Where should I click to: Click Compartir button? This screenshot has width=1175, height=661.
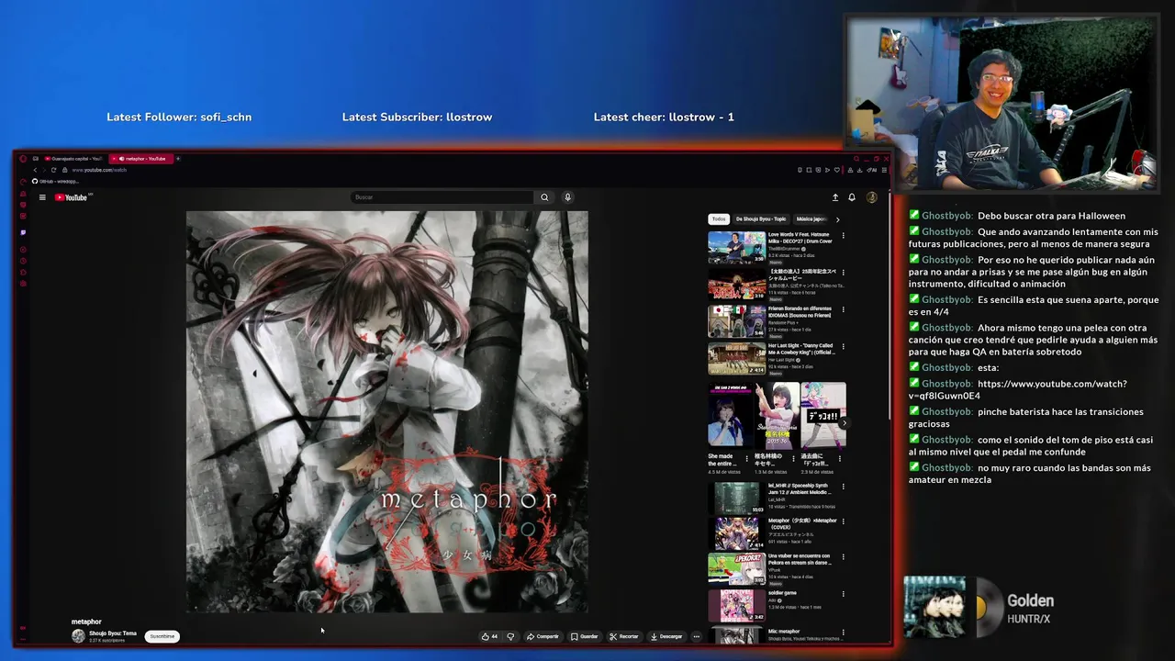[x=543, y=636]
